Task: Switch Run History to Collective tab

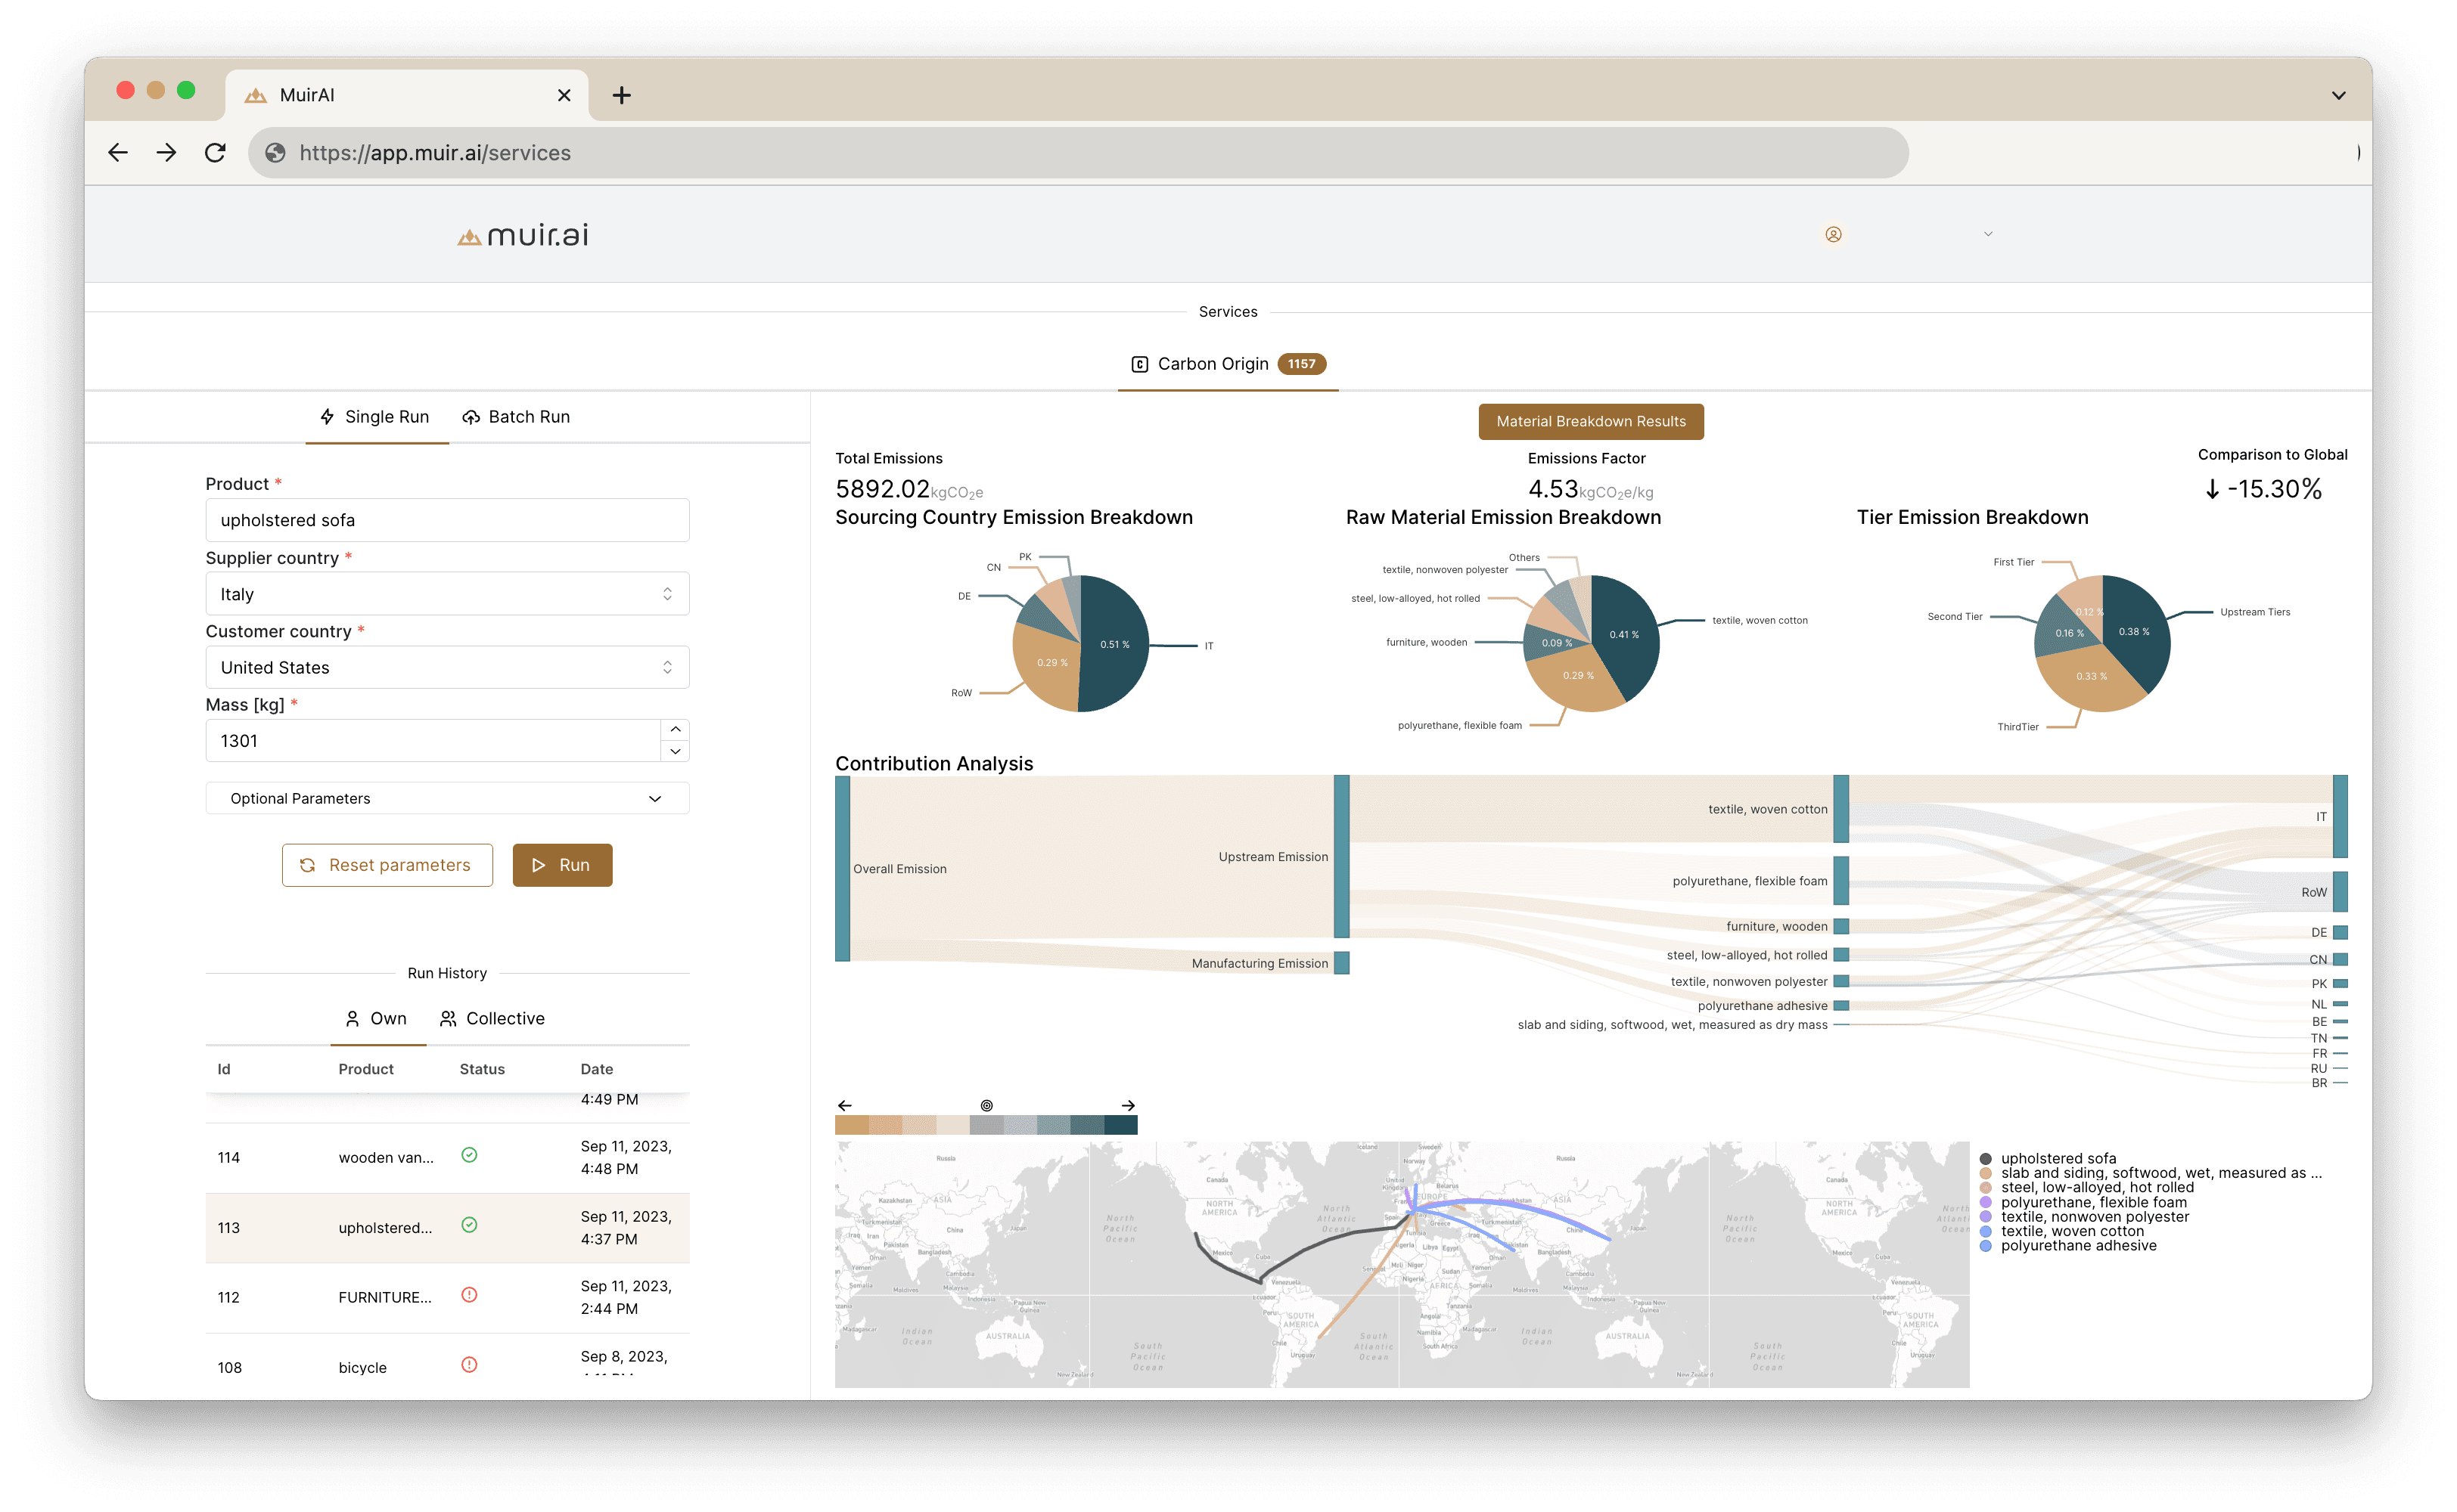Action: [492, 1018]
